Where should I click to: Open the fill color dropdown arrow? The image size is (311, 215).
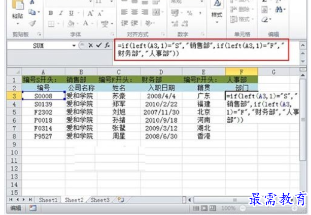(78, 24)
